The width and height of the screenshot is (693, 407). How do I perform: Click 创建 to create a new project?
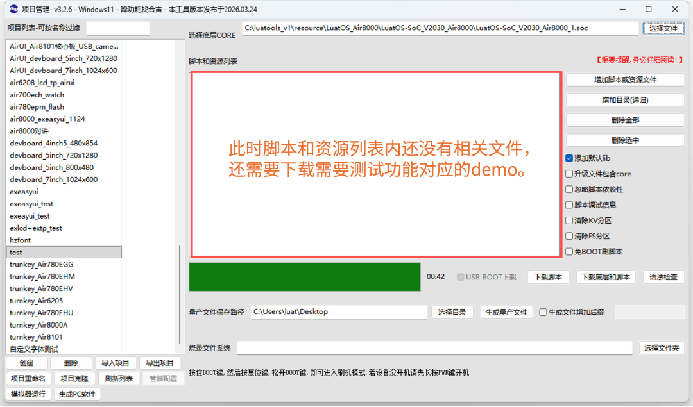click(26, 362)
